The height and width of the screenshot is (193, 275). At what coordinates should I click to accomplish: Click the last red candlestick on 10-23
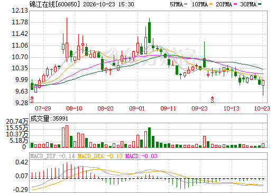point(263,88)
